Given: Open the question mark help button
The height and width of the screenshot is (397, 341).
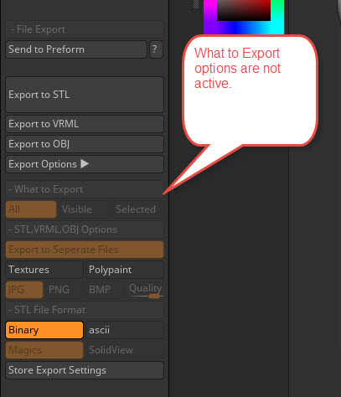Looking at the screenshot, I should pos(156,49).
